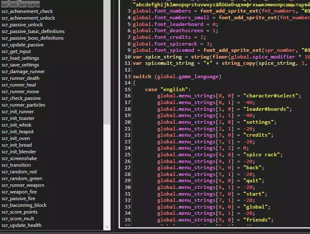Open scr_update_health script
Image resolution: width=310 pixels, height=234 pixels.
tap(22, 225)
